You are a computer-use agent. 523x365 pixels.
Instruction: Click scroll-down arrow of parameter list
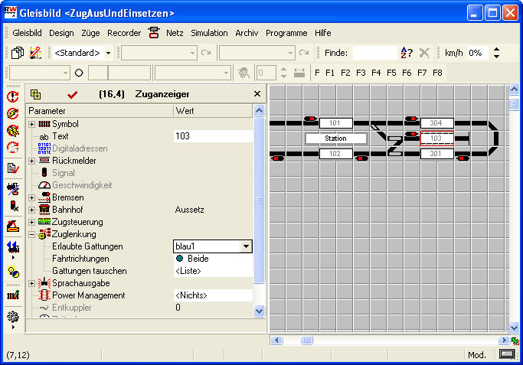(x=259, y=311)
